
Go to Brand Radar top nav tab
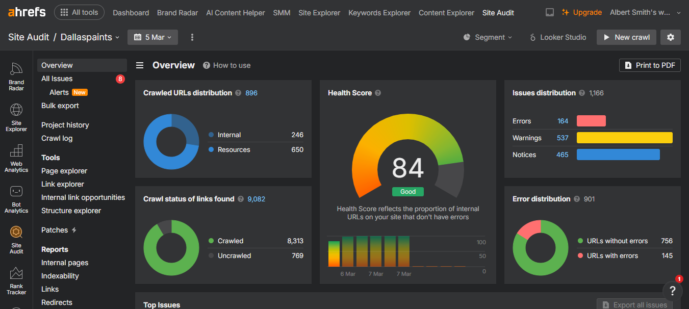tap(177, 13)
